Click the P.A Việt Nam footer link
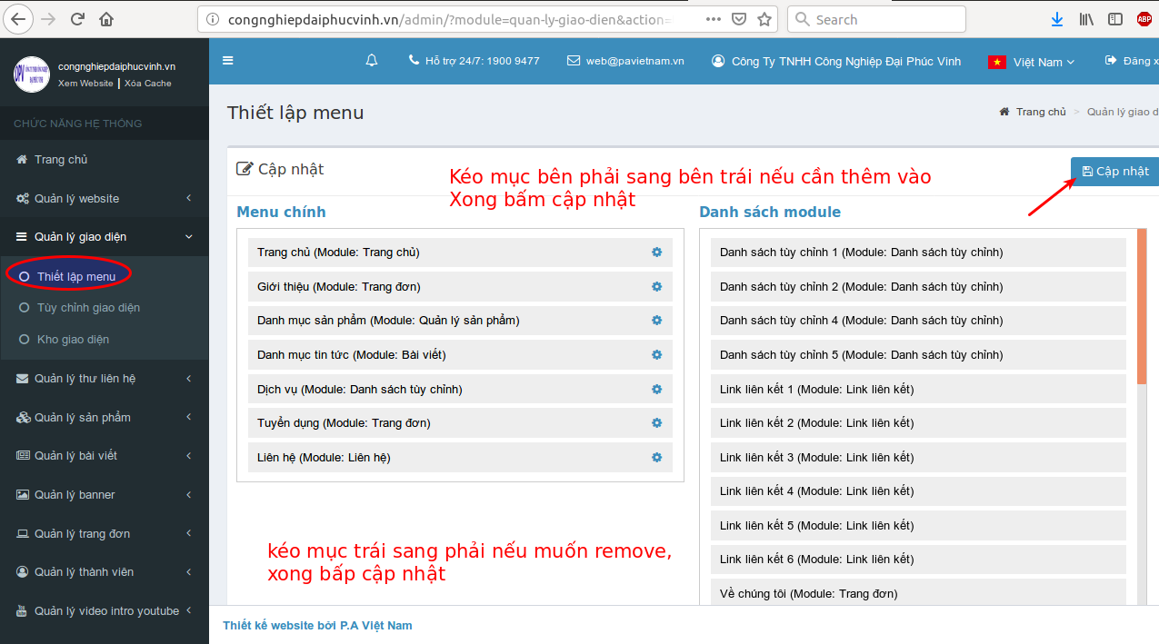This screenshot has height=644, width=1159. point(376,626)
